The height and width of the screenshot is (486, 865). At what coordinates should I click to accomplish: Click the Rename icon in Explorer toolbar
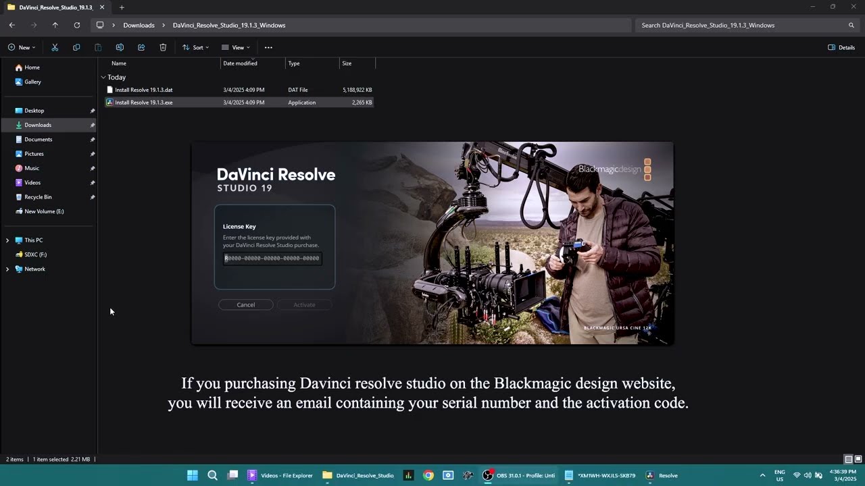point(120,47)
